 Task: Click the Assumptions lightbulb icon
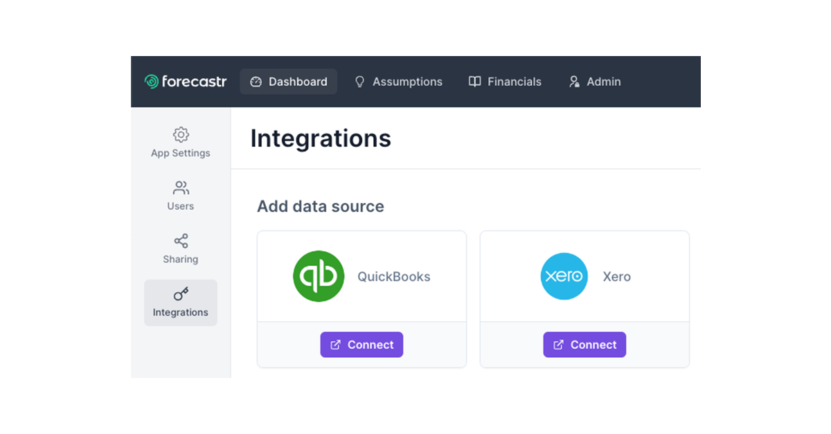click(x=359, y=82)
